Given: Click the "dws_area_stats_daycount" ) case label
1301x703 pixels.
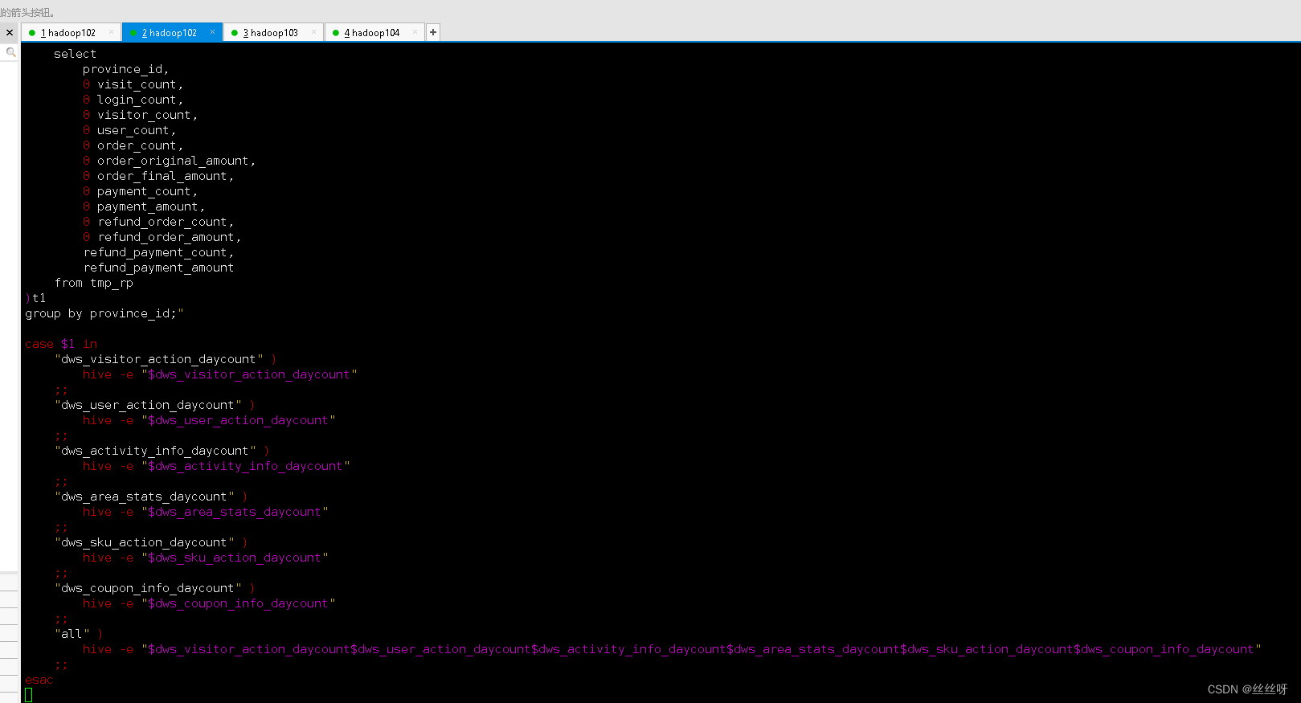Looking at the screenshot, I should (151, 497).
